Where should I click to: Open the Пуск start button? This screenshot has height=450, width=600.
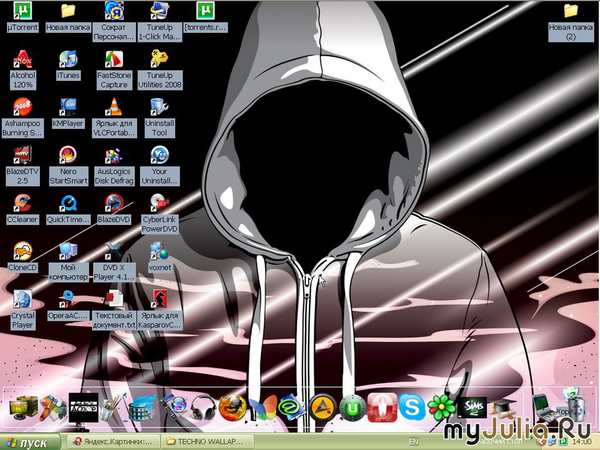pos(31,442)
